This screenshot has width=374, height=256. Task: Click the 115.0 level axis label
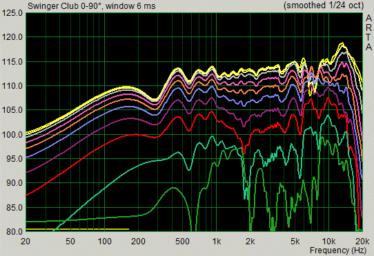12,62
